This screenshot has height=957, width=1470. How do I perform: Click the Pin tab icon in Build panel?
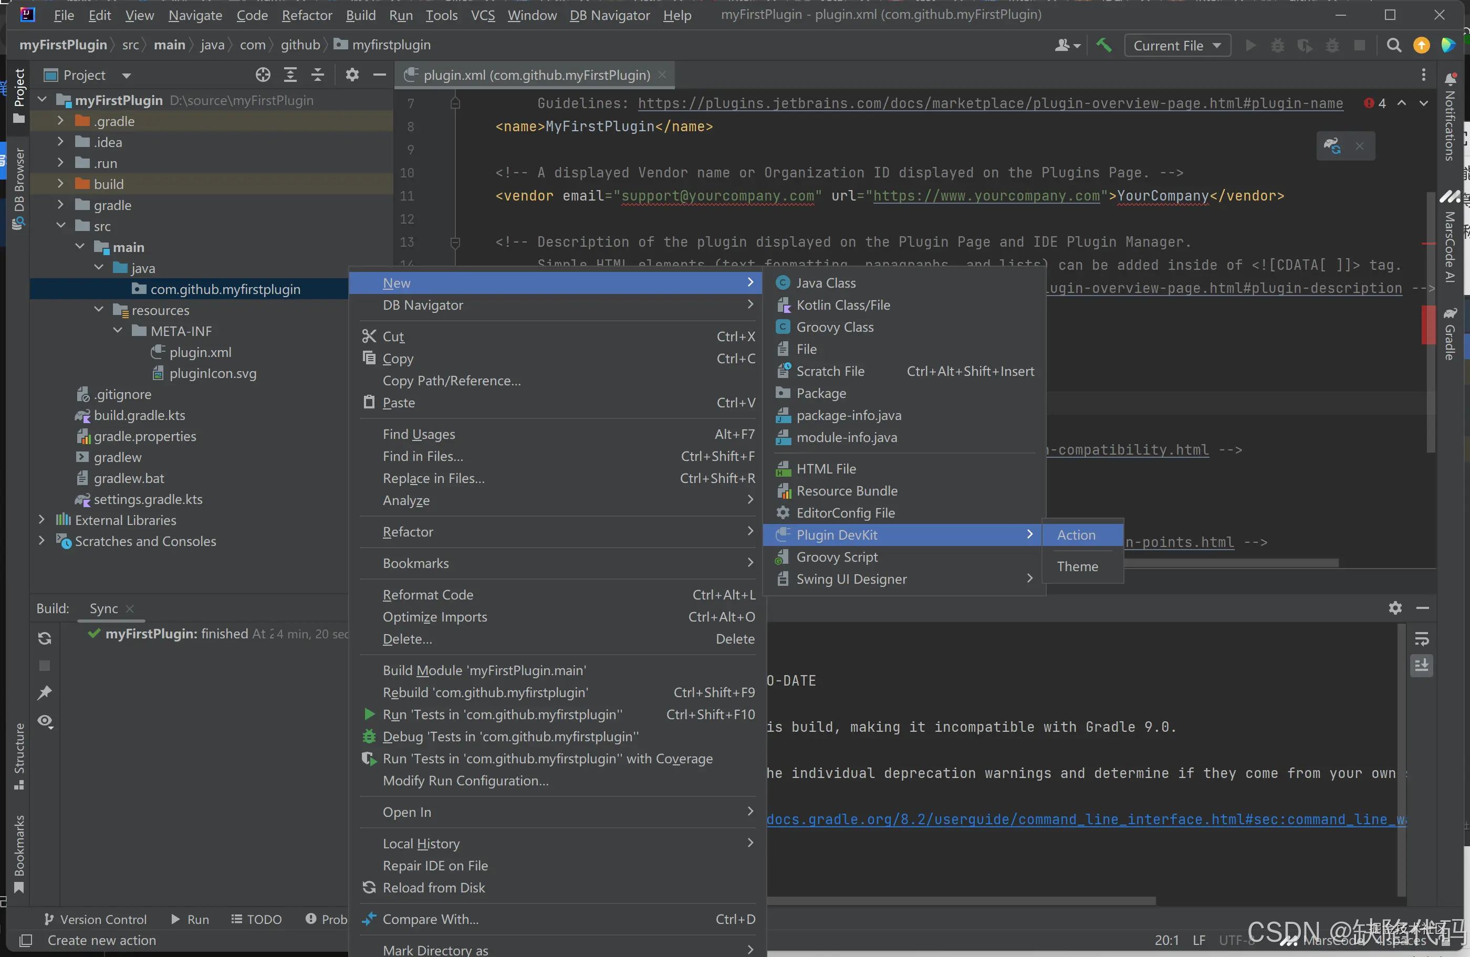click(45, 693)
